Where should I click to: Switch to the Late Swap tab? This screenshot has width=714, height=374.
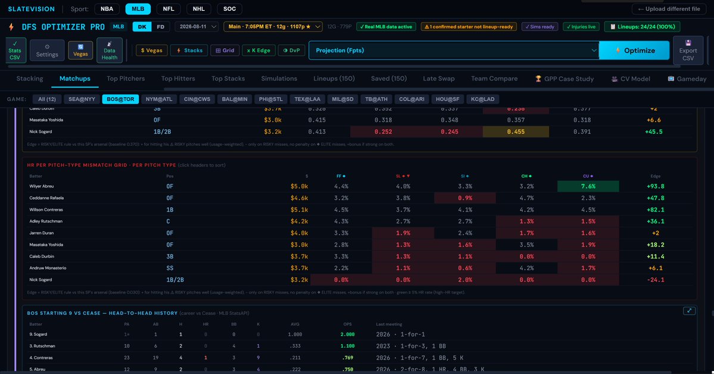pyautogui.click(x=438, y=79)
